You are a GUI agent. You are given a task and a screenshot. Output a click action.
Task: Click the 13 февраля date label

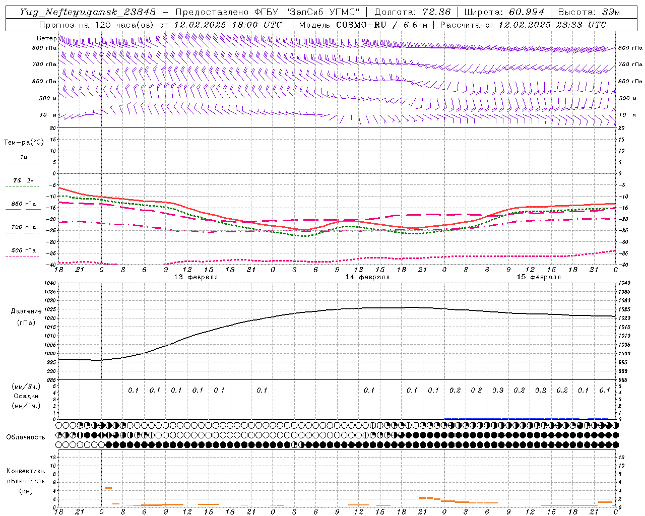tap(196, 277)
